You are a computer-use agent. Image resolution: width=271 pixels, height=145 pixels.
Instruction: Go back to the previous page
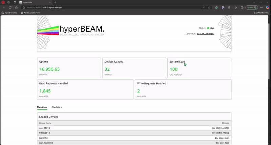pyautogui.click(x=4, y=7)
